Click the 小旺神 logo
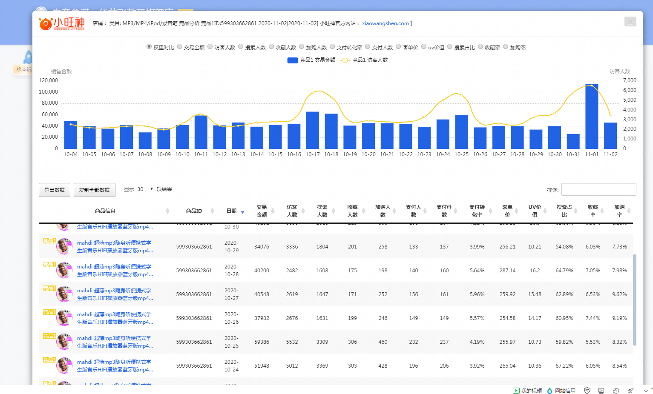This screenshot has height=394, width=653. point(62,23)
